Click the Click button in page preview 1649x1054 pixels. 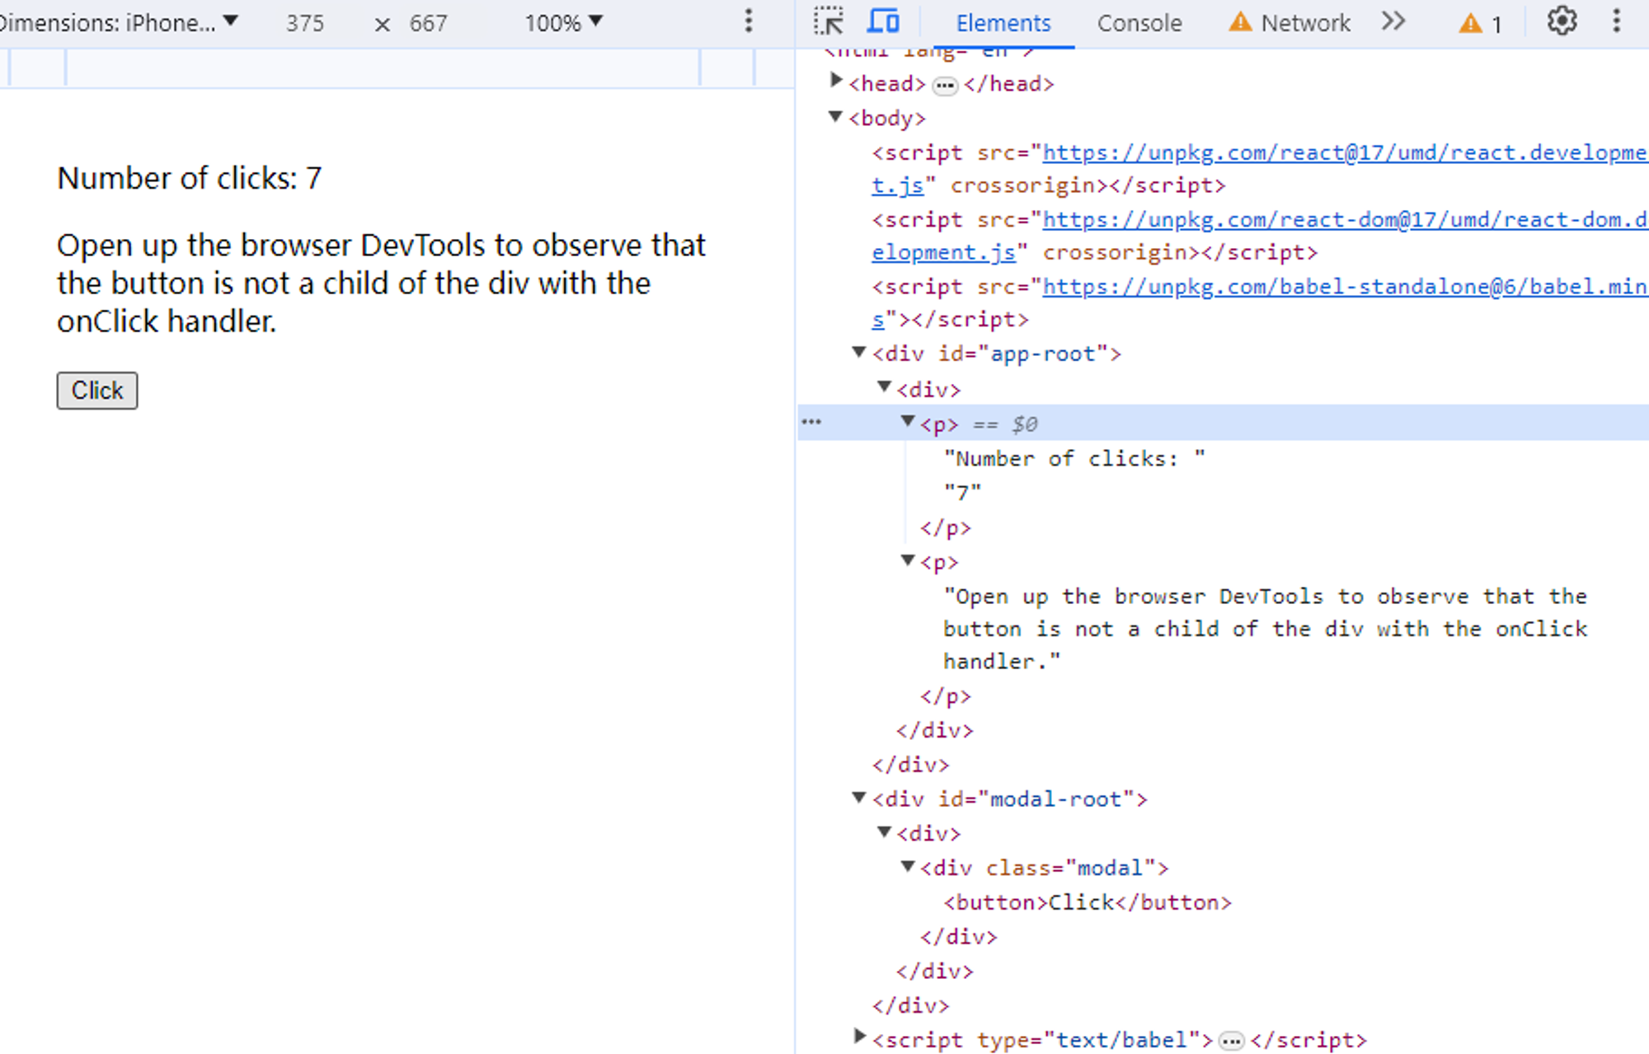tap(97, 391)
